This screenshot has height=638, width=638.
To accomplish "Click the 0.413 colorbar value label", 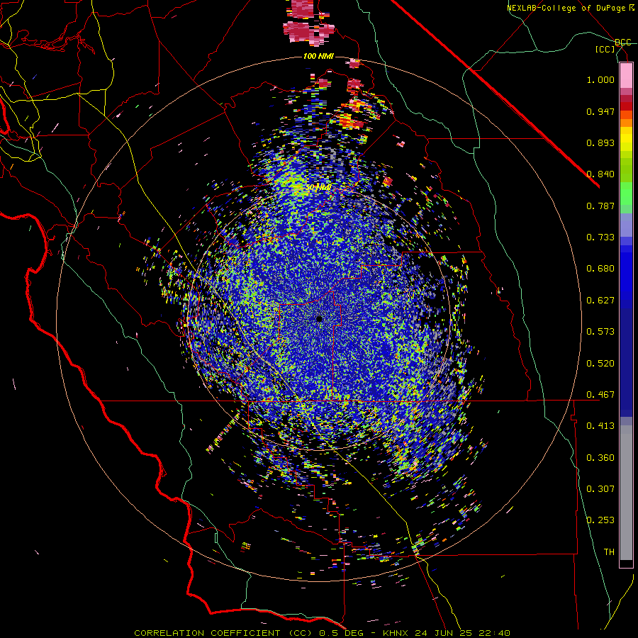I will (600, 426).
